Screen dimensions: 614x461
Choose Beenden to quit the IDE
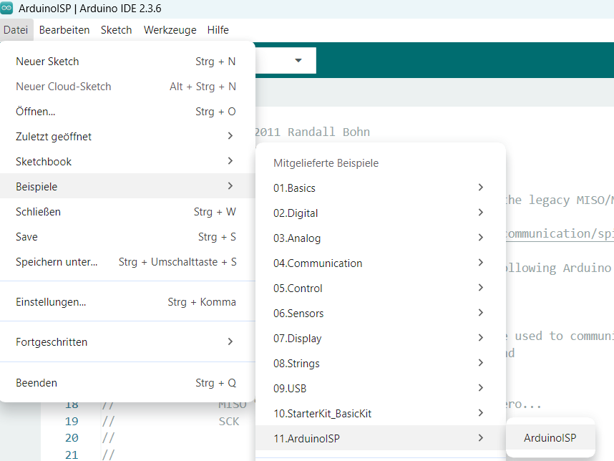(x=126, y=383)
